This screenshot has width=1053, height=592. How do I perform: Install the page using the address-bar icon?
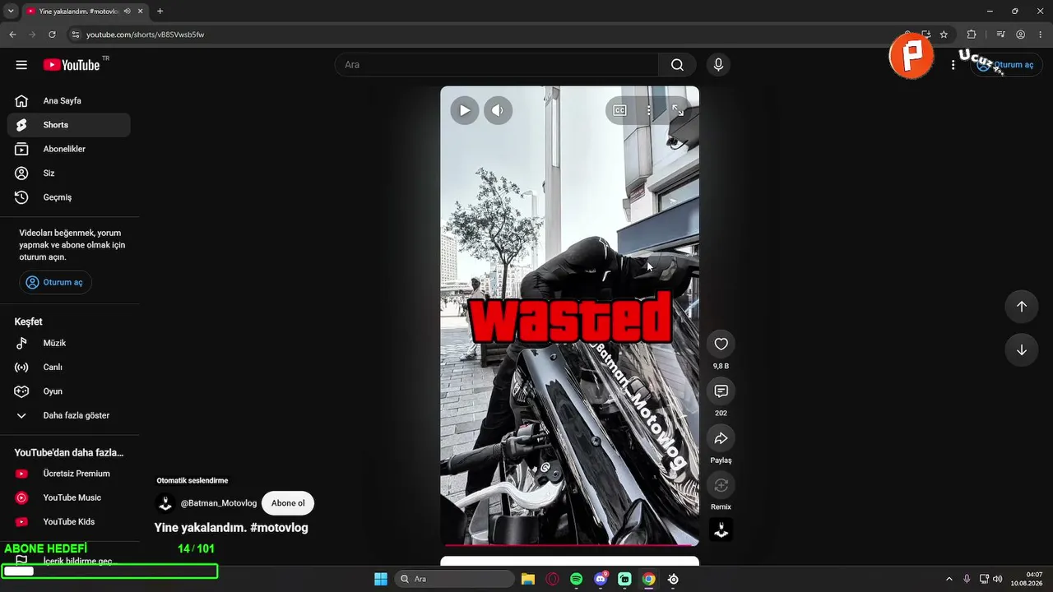coord(926,35)
